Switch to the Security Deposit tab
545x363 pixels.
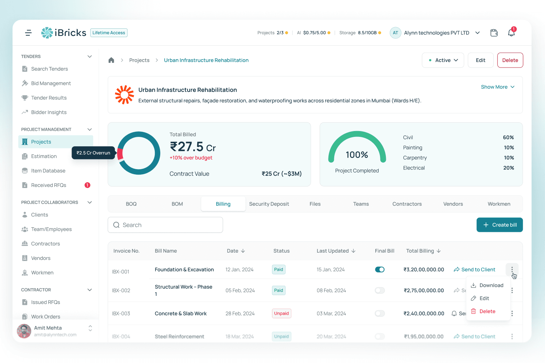(269, 204)
